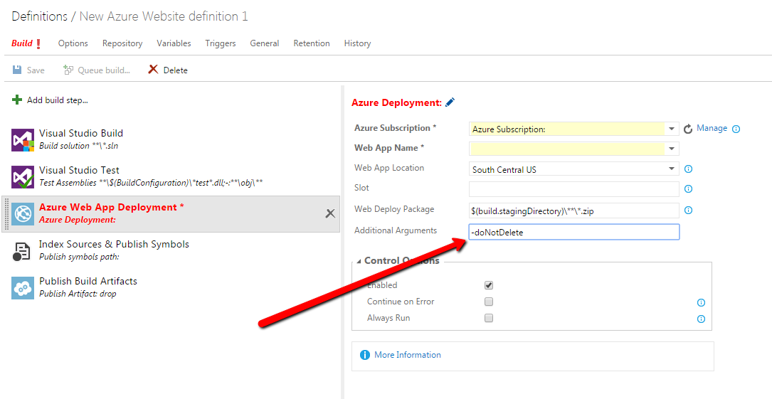Select 'Index Sources & Publish Symbols' step title

click(115, 244)
